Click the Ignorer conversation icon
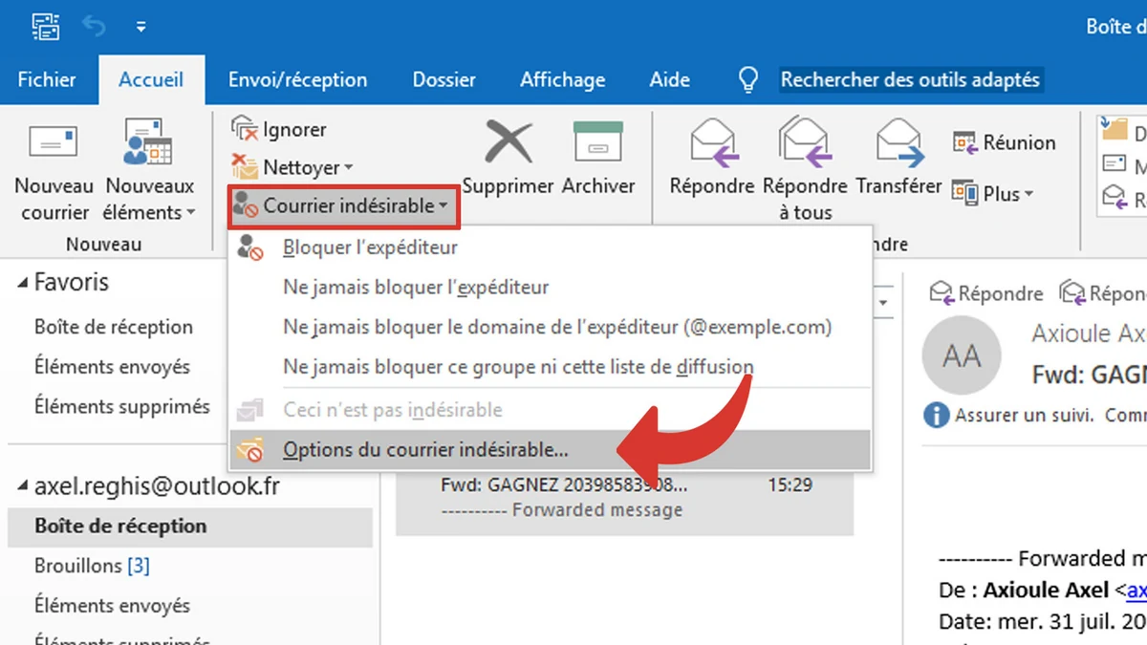Viewport: 1147px width, 645px height. 246,129
